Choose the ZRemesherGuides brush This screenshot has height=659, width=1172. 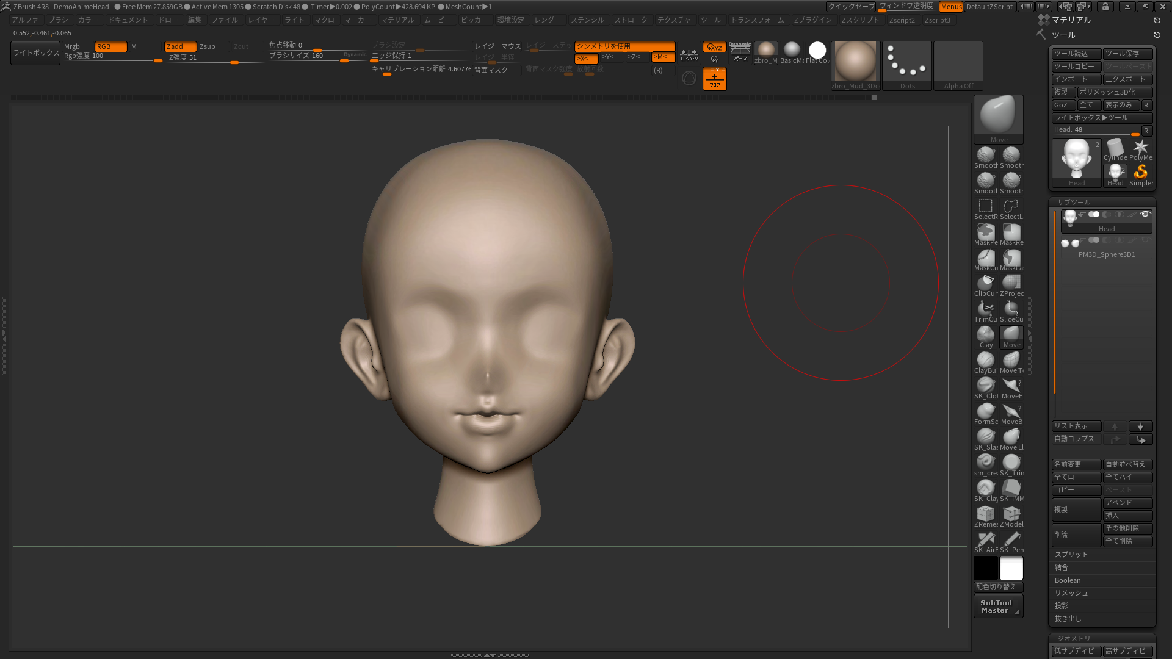tap(985, 514)
